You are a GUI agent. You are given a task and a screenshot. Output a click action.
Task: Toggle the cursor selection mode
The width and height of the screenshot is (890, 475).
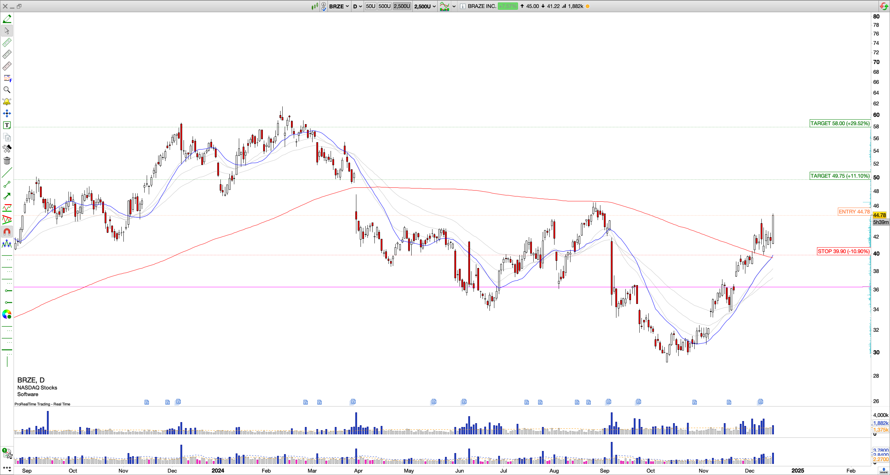pos(7,31)
